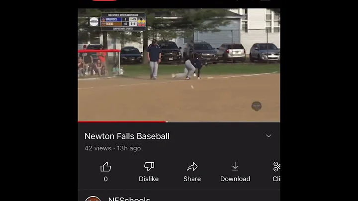Click the partially visible Clip label
Viewport: 358px width, 201px height.
tap(276, 179)
